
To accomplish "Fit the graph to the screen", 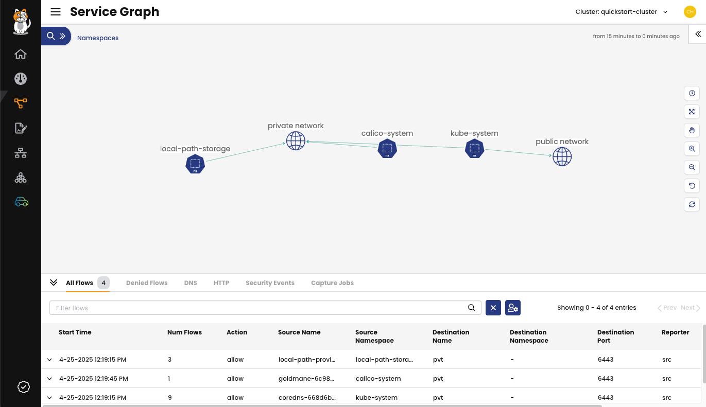I will click(x=692, y=112).
